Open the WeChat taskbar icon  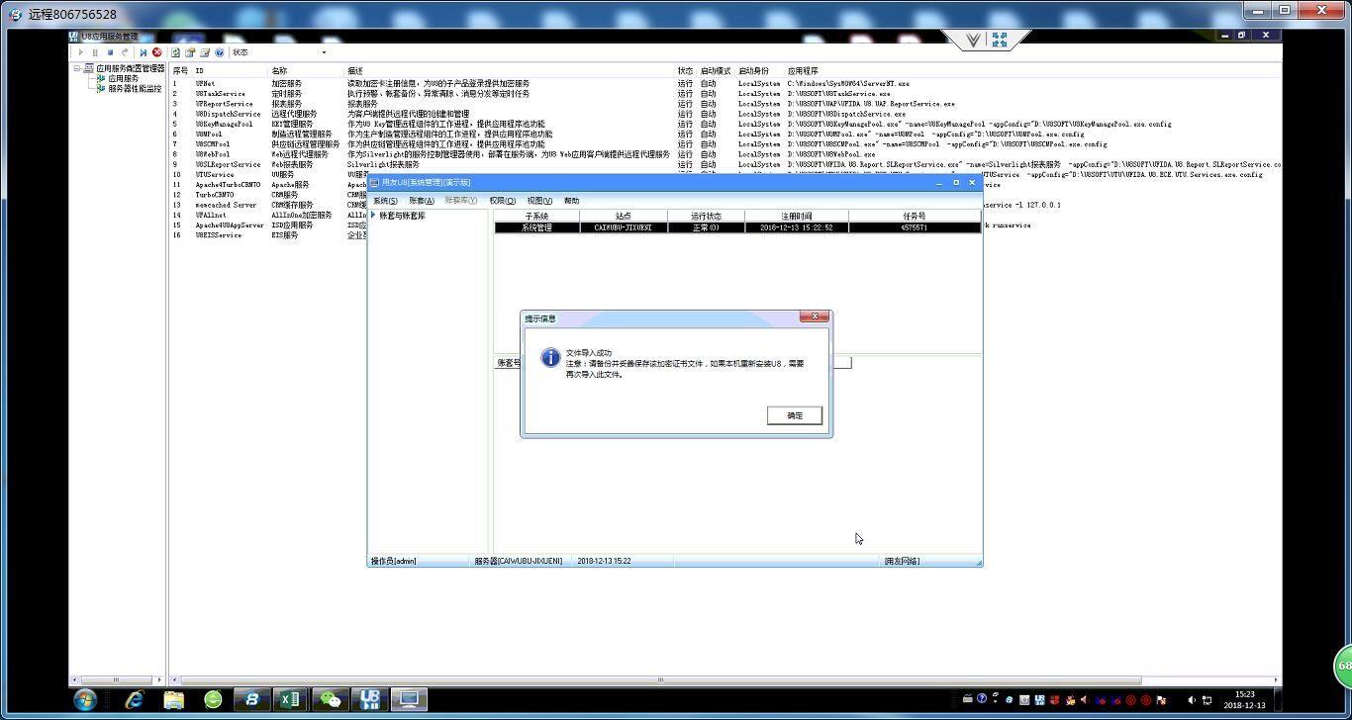pos(330,700)
